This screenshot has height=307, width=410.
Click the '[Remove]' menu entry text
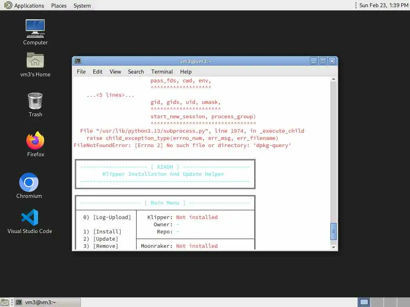pyautogui.click(x=106, y=246)
